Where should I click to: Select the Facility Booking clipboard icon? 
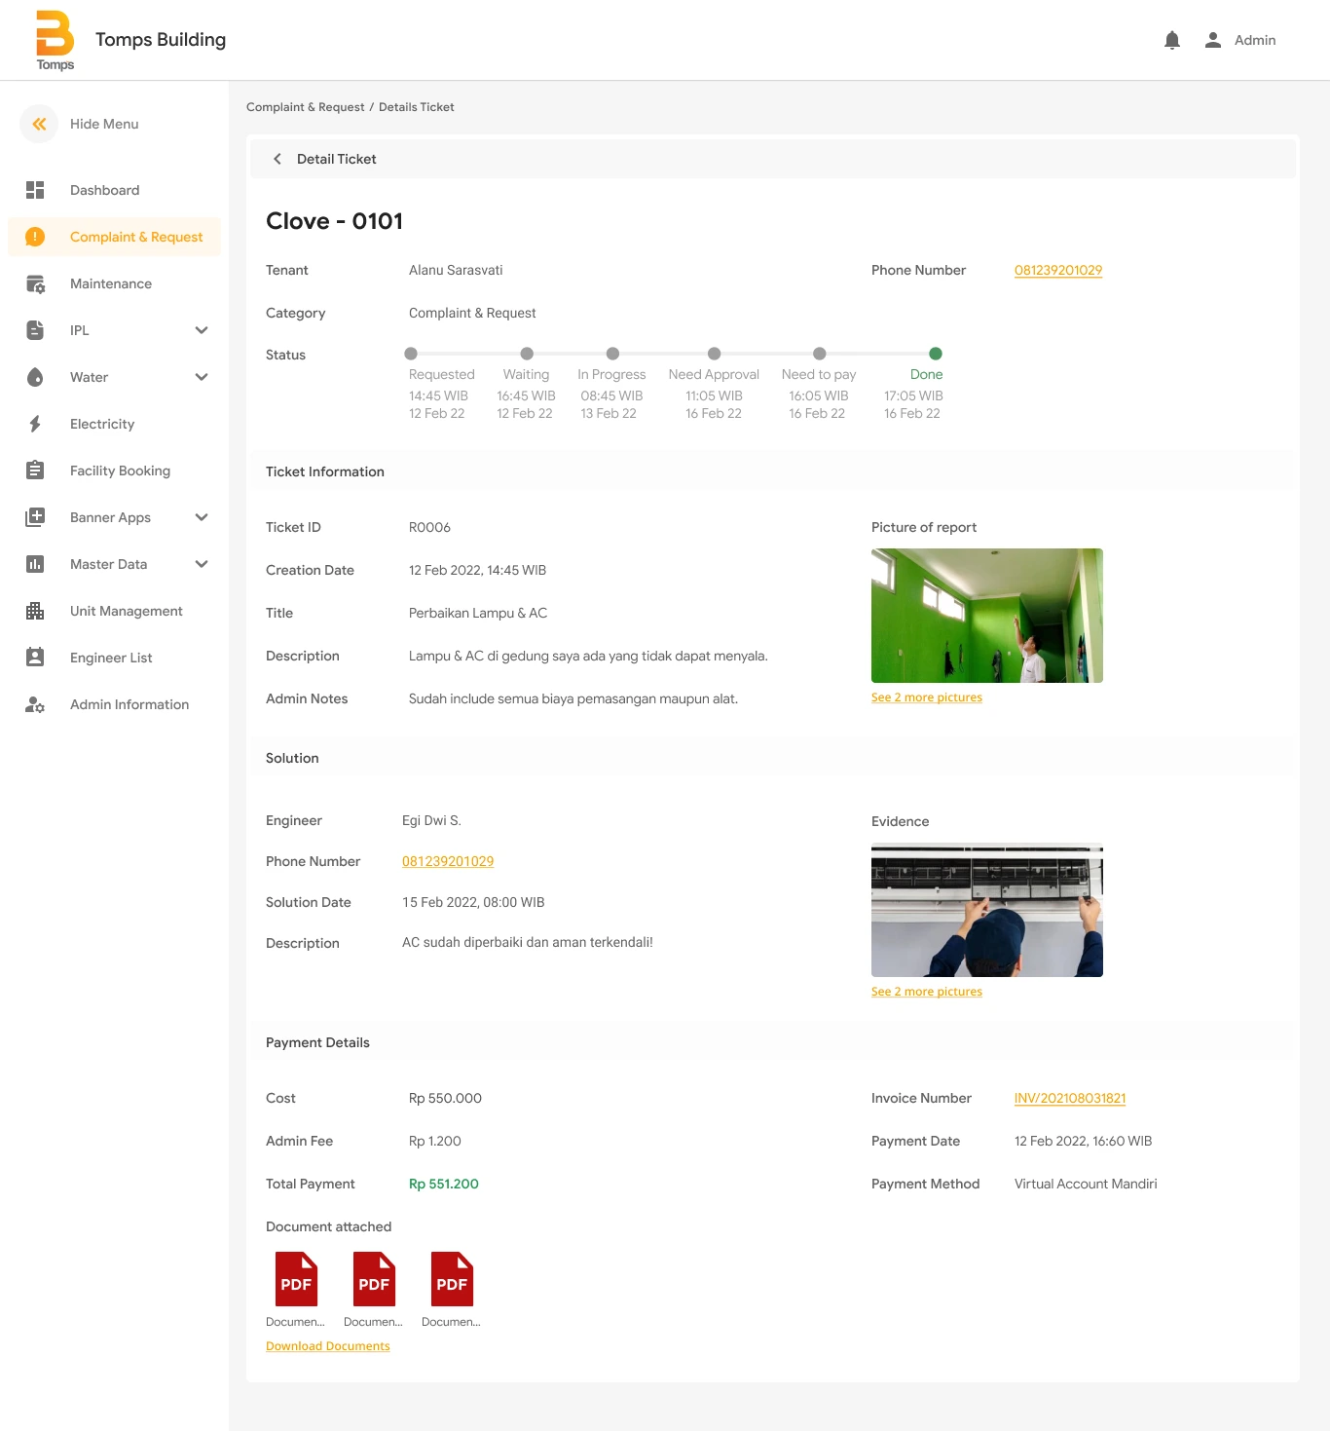[36, 471]
